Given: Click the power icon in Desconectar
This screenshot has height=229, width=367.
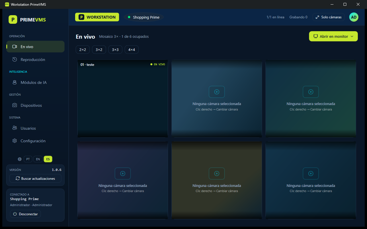Looking at the screenshot, I should point(15,214).
